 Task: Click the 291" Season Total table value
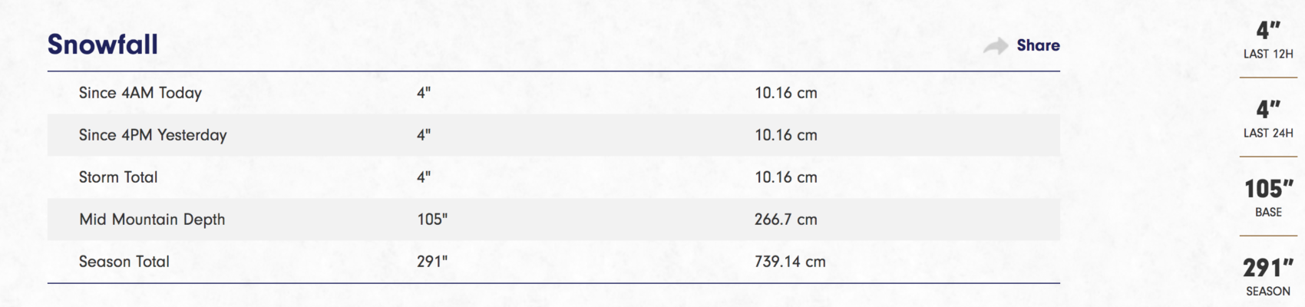click(x=432, y=262)
